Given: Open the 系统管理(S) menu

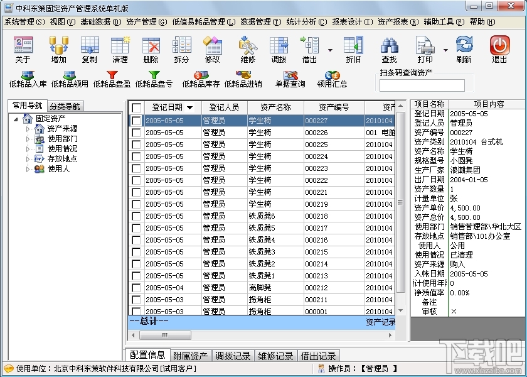Looking at the screenshot, I should click(24, 22).
